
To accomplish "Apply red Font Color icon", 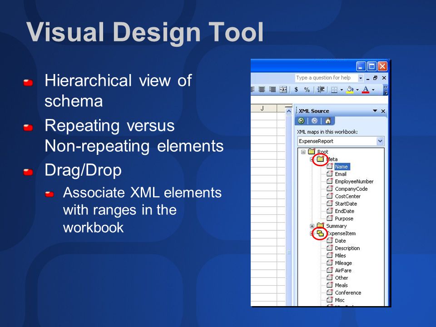I will (366, 89).
